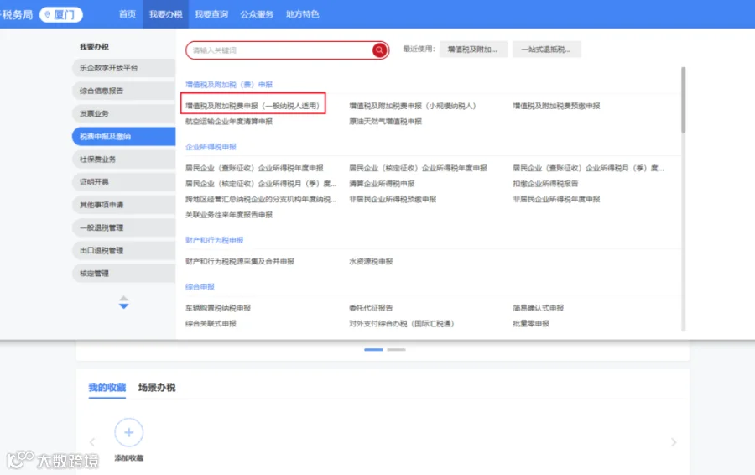Expand sidebar menu with down arrow
The width and height of the screenshot is (755, 475).
(x=124, y=306)
